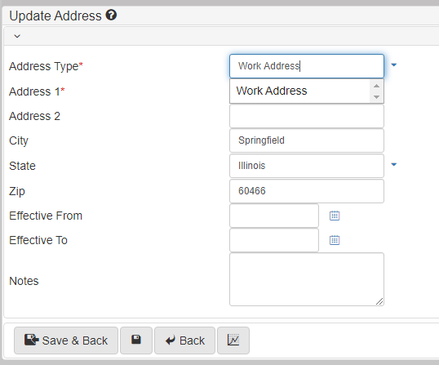
Task: Collapse the form section chevron
Action: click(17, 36)
